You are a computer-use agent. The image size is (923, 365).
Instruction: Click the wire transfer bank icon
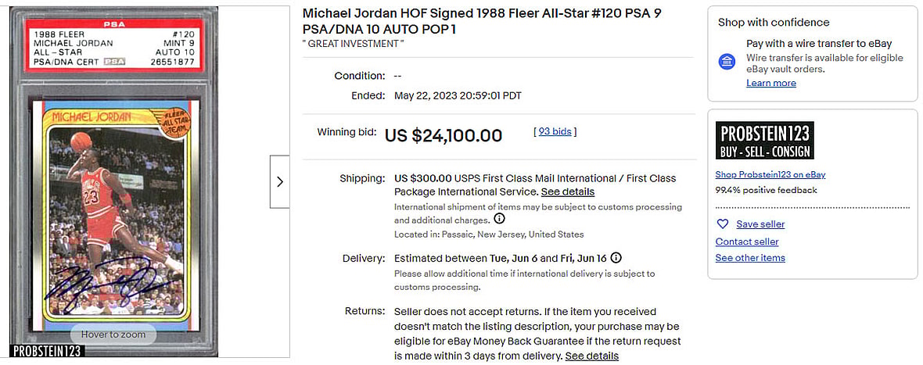point(727,62)
